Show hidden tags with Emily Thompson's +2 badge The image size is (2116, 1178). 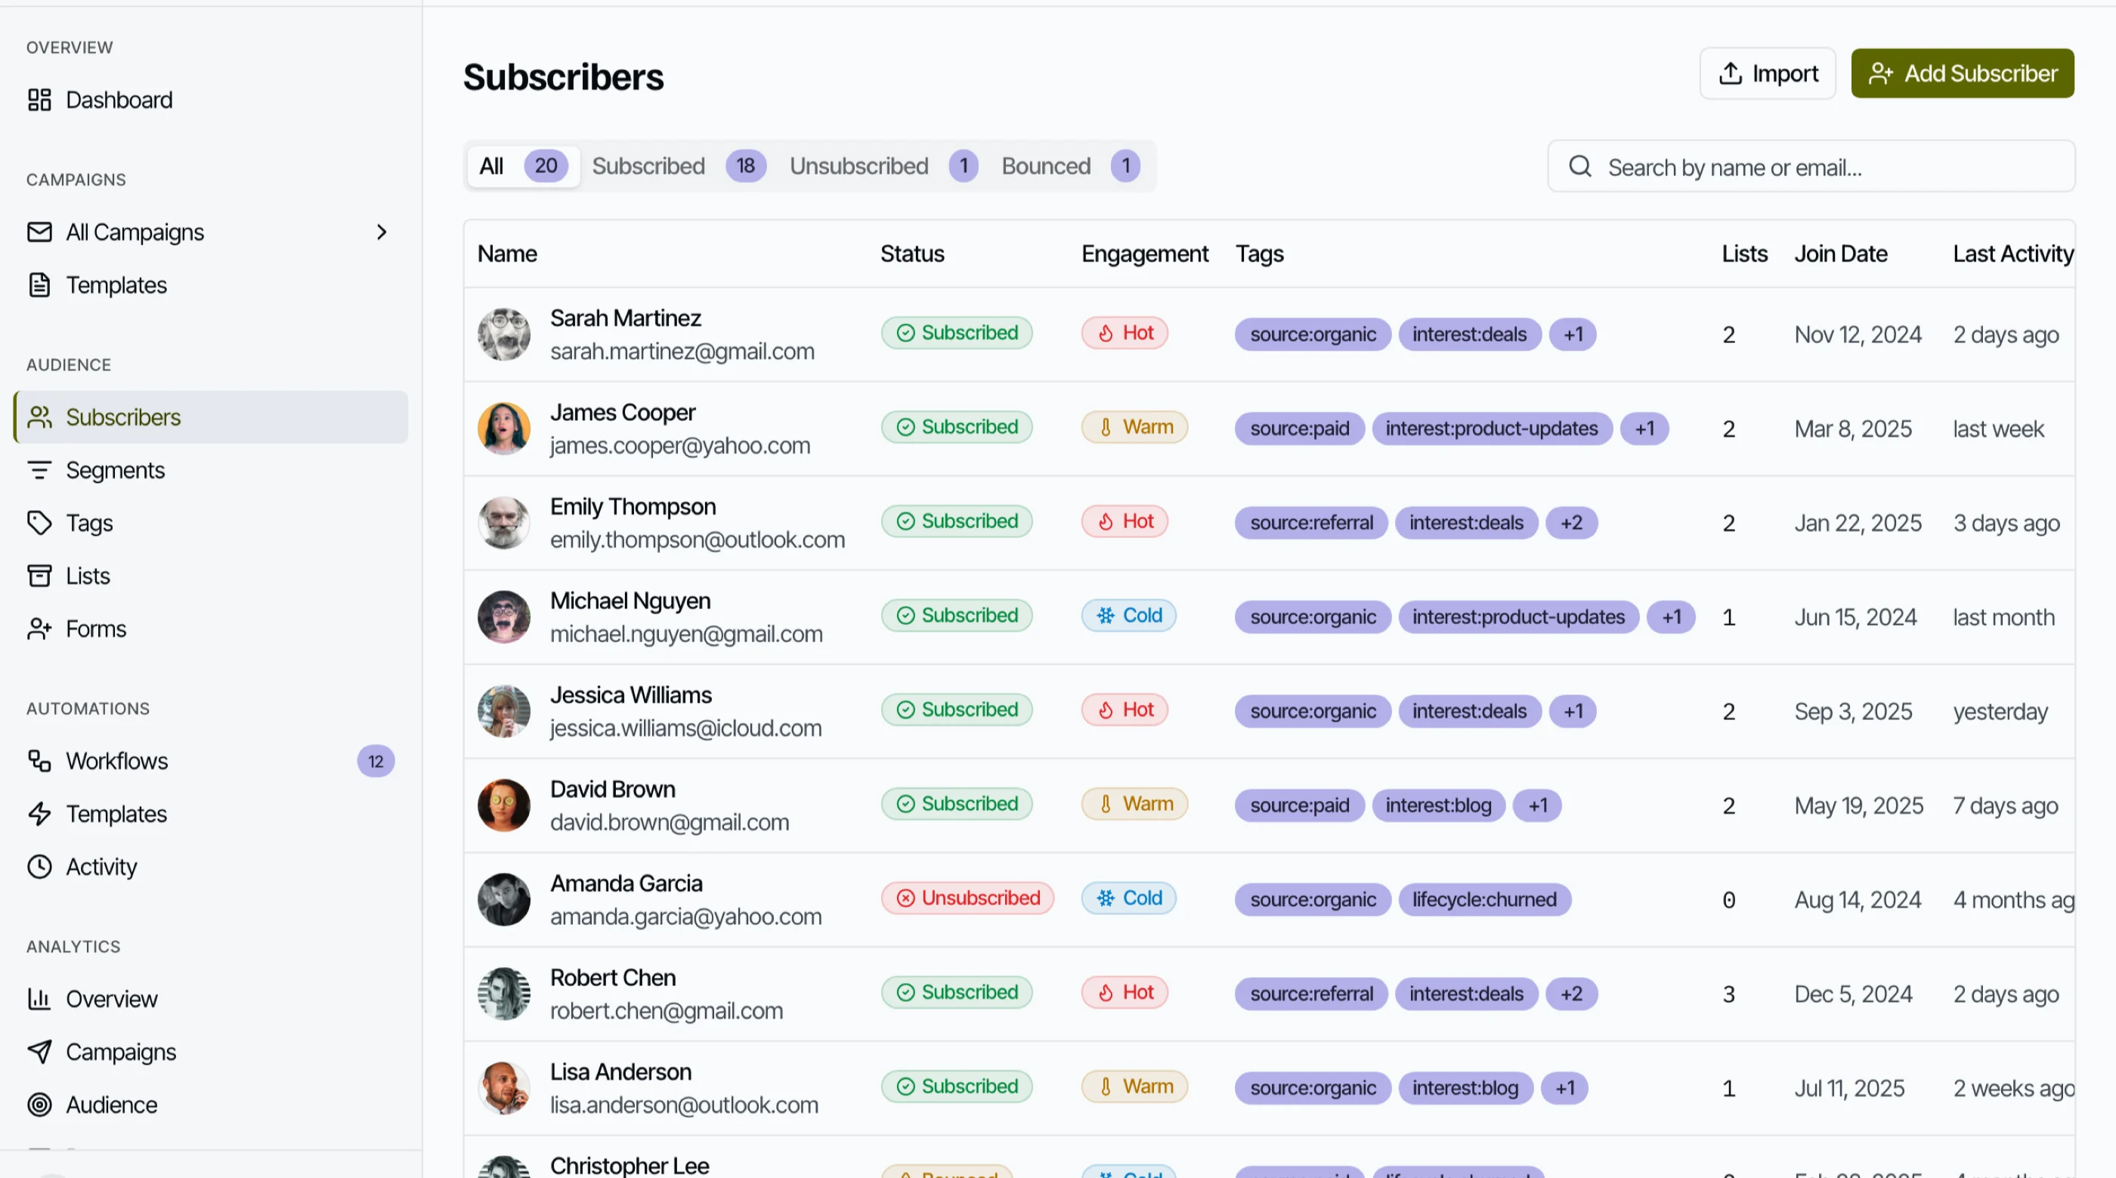pyautogui.click(x=1571, y=524)
